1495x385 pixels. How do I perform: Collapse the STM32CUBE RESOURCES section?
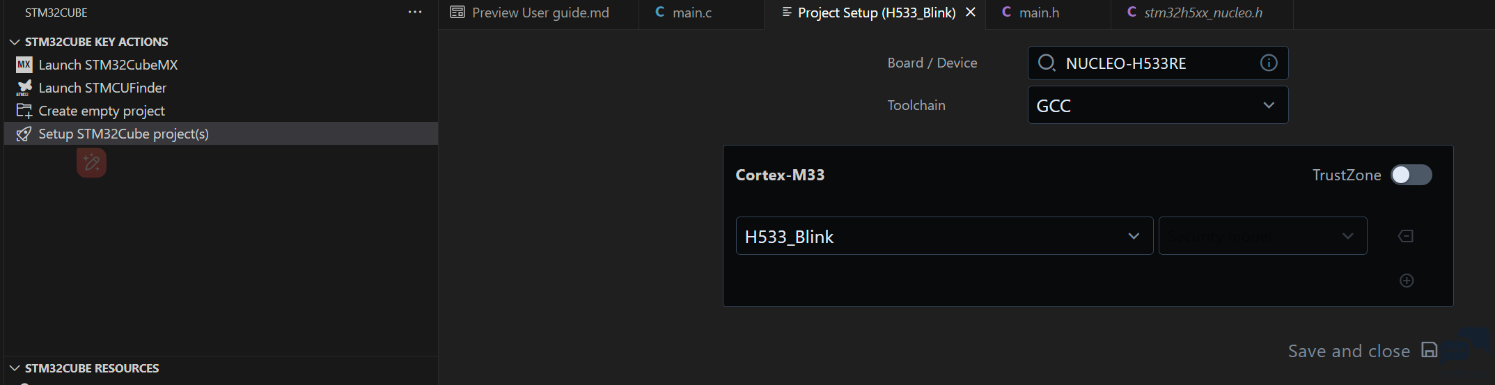[x=15, y=368]
